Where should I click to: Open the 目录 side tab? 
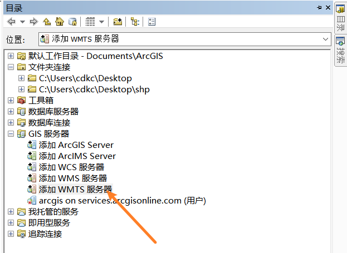(x=340, y=17)
